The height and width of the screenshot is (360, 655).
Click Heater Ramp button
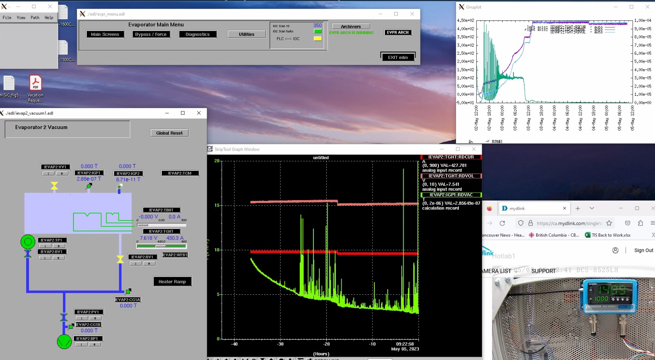(x=172, y=281)
